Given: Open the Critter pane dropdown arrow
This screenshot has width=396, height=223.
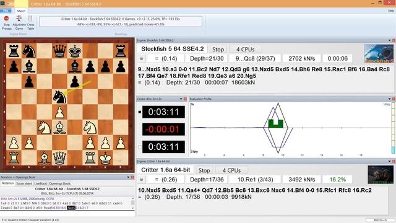Looking at the screenshot, I should pos(389,161).
